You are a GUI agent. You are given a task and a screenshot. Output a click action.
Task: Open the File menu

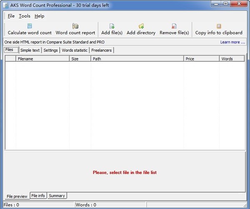(11, 16)
